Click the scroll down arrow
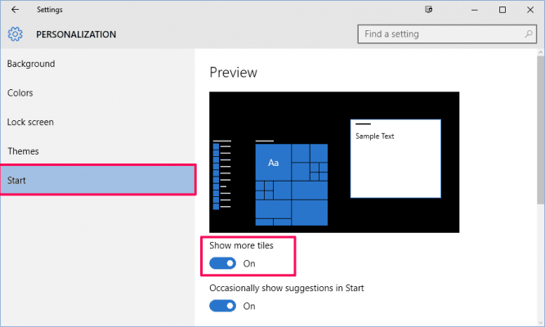The image size is (545, 327). tap(540, 320)
